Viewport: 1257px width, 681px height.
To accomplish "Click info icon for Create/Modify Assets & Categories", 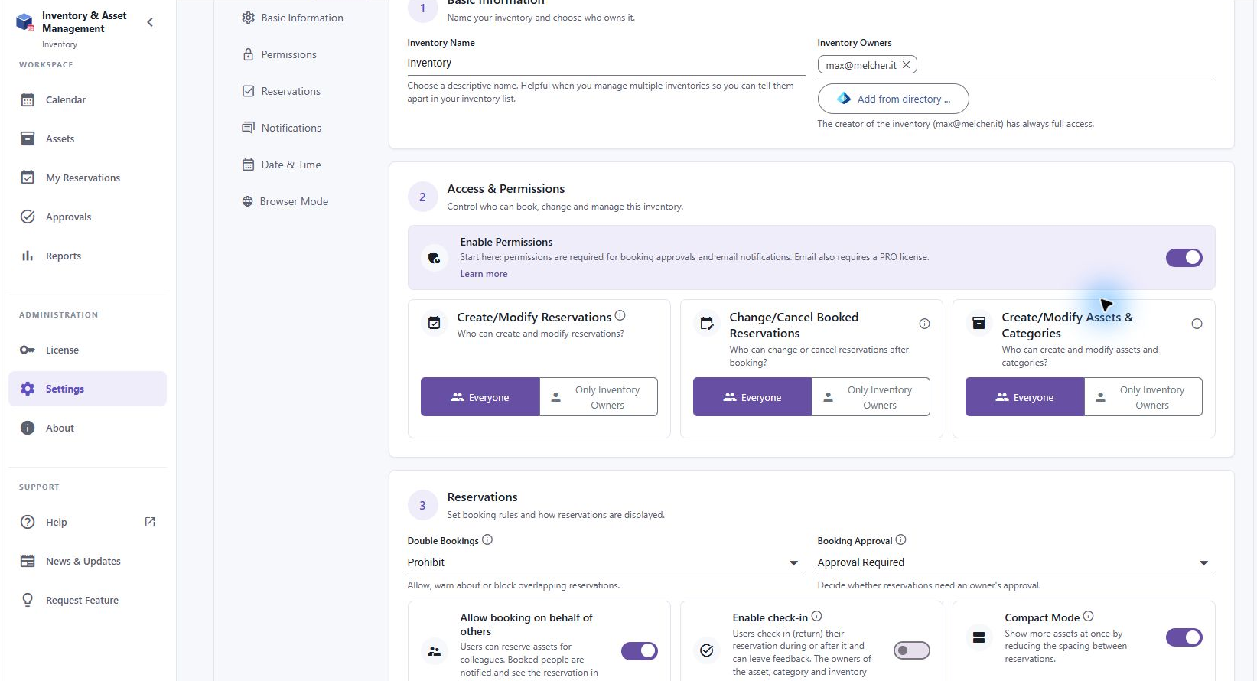I will pyautogui.click(x=1197, y=324).
